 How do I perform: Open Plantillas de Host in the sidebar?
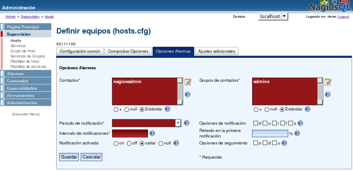pyautogui.click(x=25, y=61)
